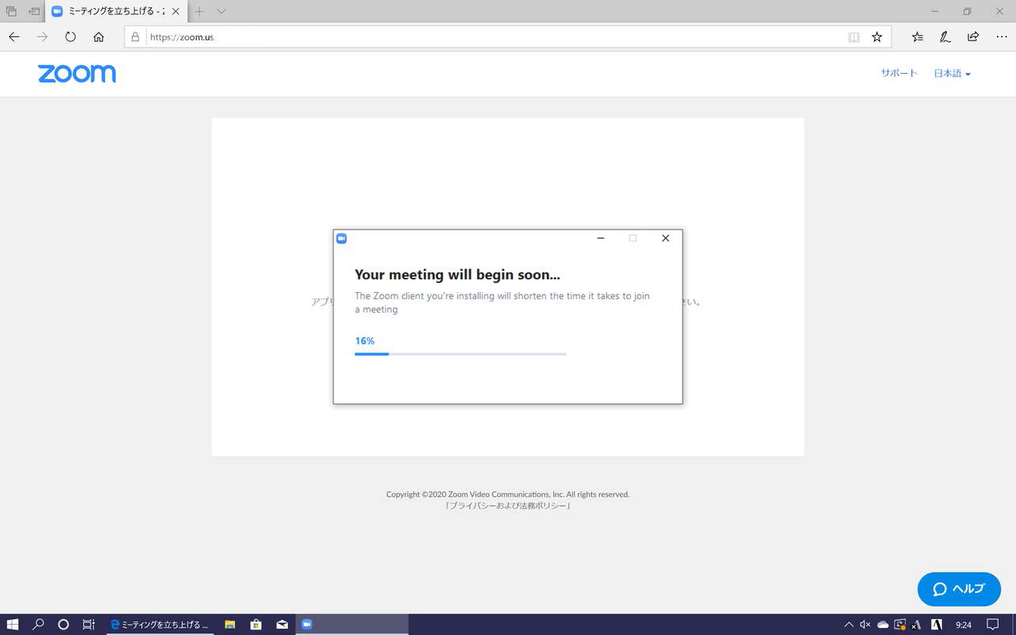Screen dimensions: 1016x635
Task: Click the lock icon in the address bar
Action: [135, 37]
